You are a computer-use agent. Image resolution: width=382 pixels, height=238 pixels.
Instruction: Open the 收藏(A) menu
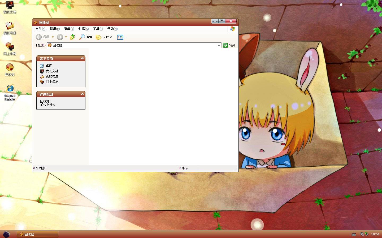coord(83,29)
